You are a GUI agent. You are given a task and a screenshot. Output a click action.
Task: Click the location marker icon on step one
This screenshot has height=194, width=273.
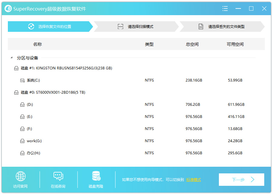[x=31, y=26]
